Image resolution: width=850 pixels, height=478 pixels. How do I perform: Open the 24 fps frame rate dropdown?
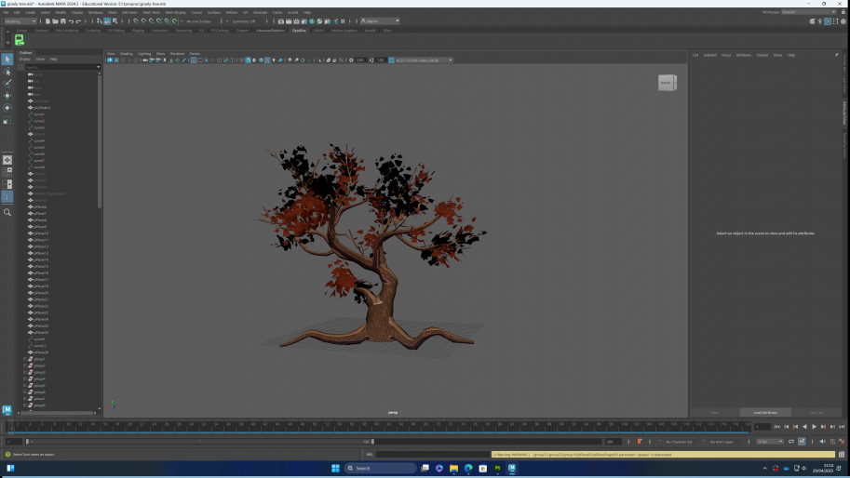click(x=769, y=442)
